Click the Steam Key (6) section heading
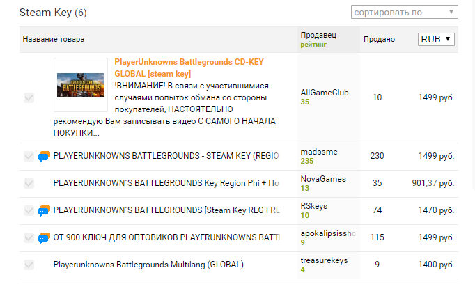This screenshot has height=298, width=475. (53, 13)
